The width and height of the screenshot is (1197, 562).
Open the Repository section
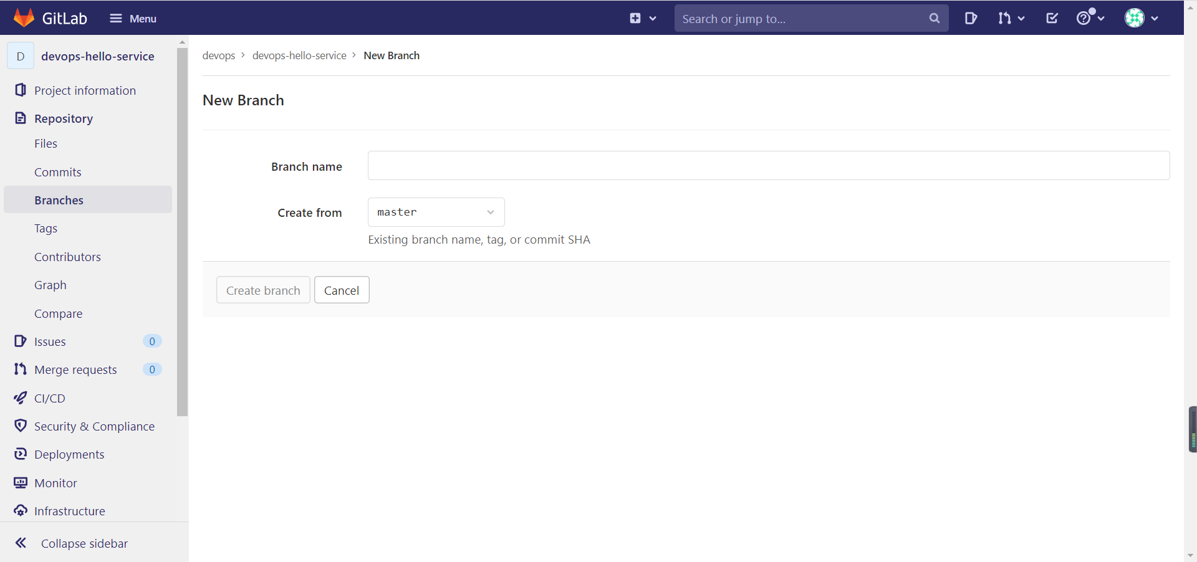64,118
